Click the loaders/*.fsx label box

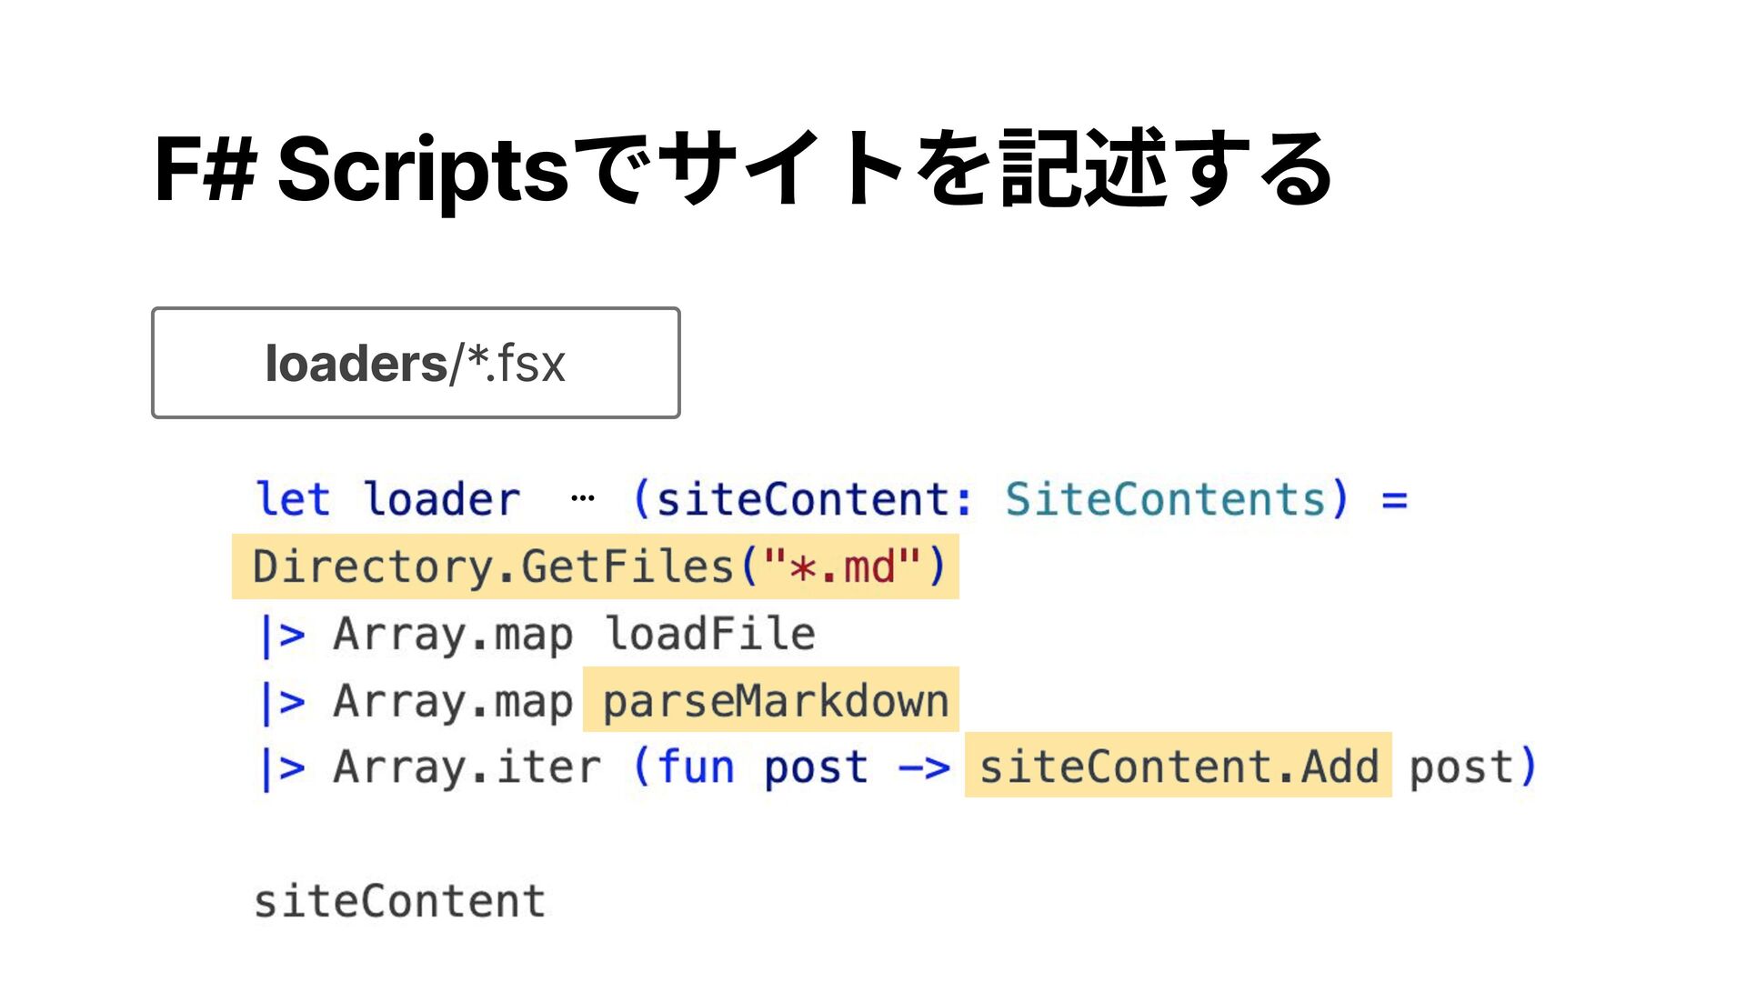(416, 363)
